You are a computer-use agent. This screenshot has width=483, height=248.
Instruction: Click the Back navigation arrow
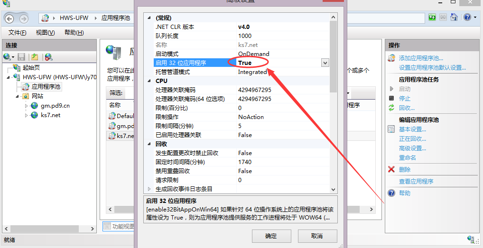pos(9,19)
